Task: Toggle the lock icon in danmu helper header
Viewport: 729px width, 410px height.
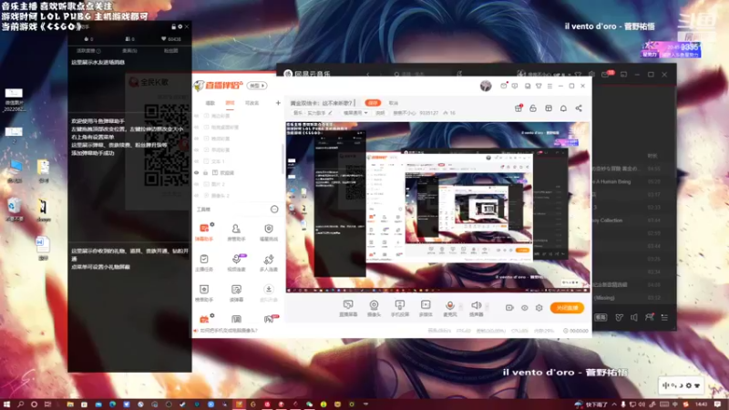Action: pyautogui.click(x=173, y=26)
